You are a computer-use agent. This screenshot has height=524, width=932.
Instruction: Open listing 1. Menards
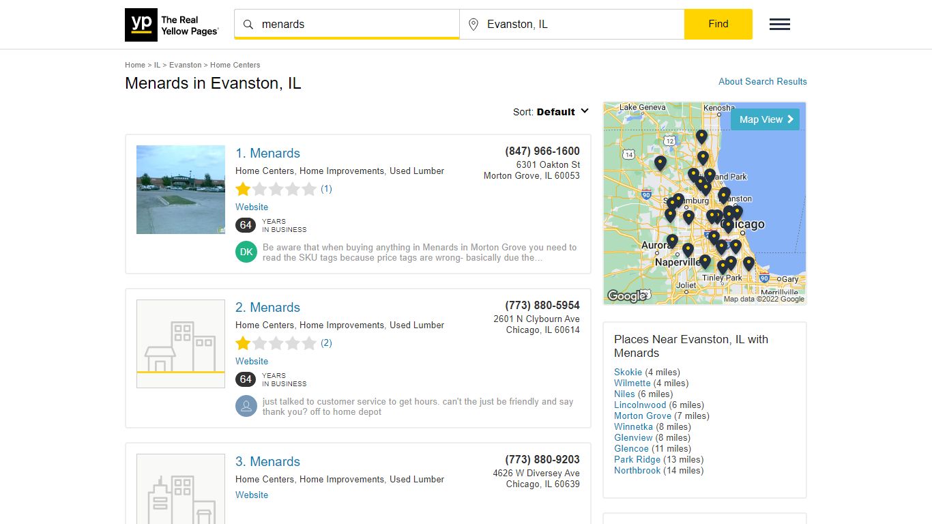point(267,154)
